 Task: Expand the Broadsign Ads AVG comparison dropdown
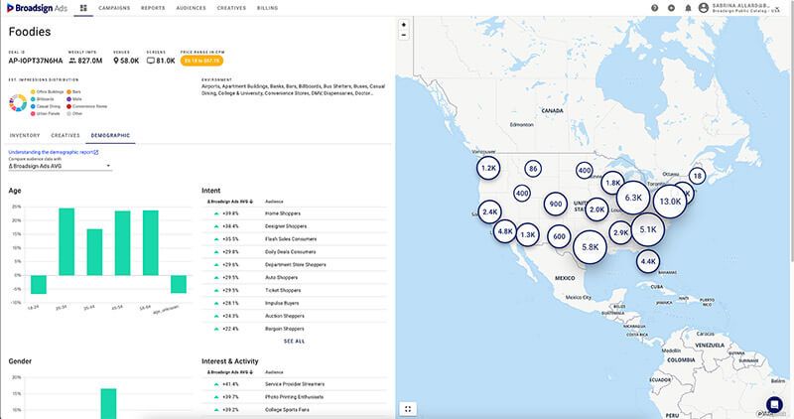(60, 166)
